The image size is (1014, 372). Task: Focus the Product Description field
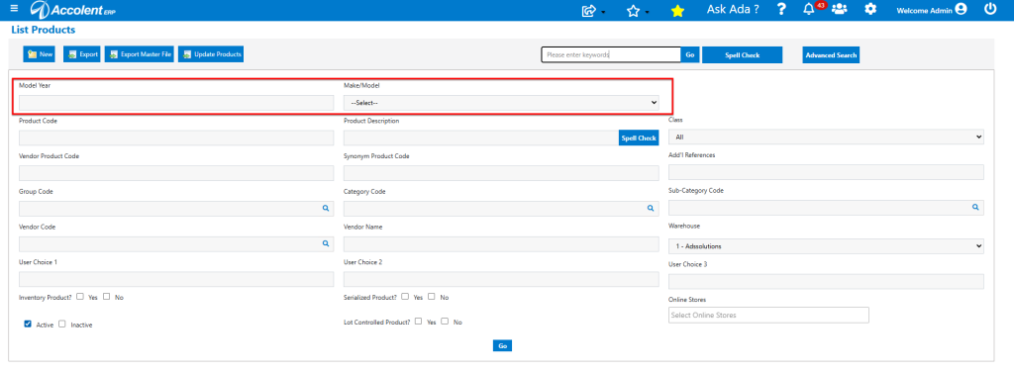481,138
